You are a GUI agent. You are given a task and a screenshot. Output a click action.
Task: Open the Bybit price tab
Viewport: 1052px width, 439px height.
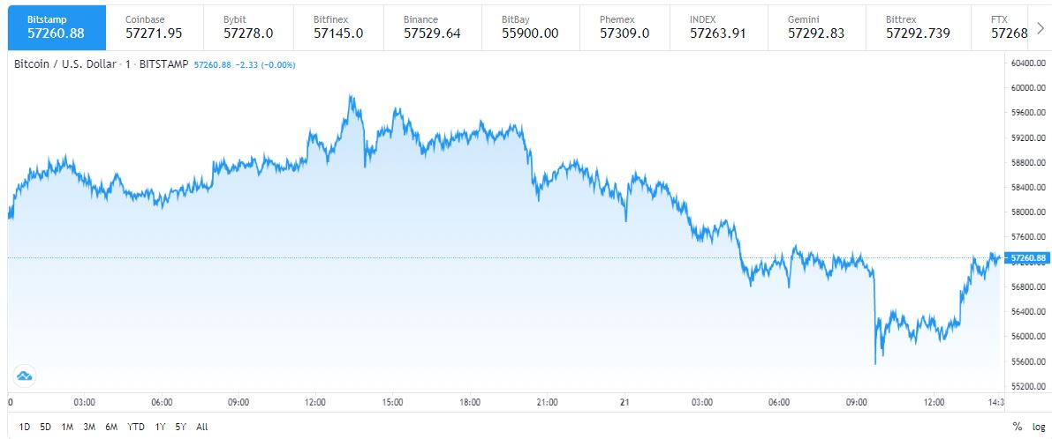pos(250,27)
